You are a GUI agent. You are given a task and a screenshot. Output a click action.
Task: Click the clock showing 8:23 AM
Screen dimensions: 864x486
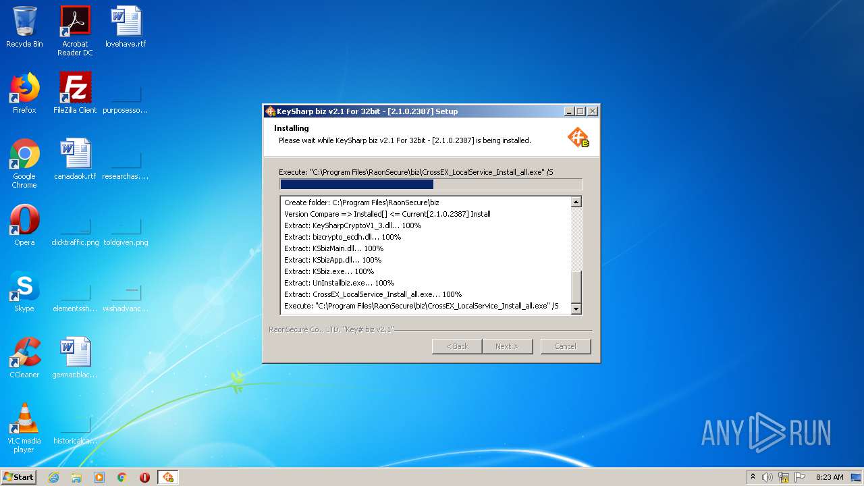pyautogui.click(x=830, y=477)
